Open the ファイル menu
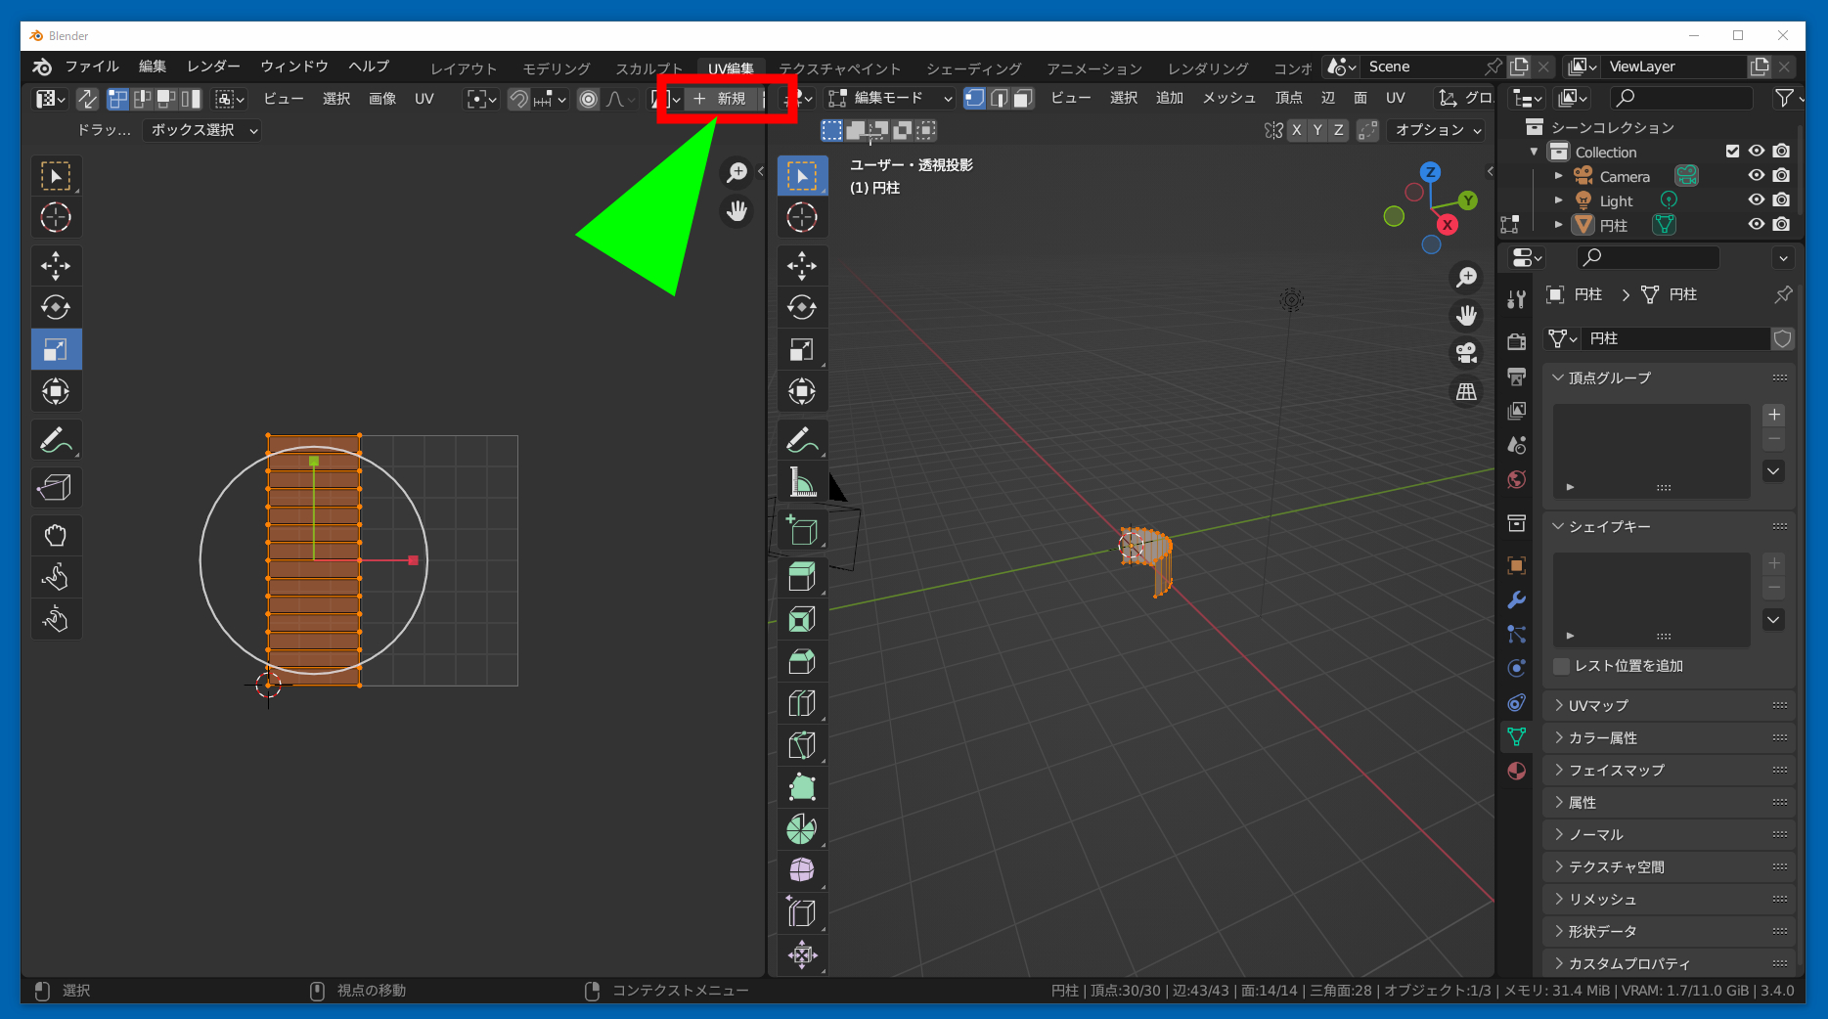This screenshot has height=1019, width=1828. point(92,66)
